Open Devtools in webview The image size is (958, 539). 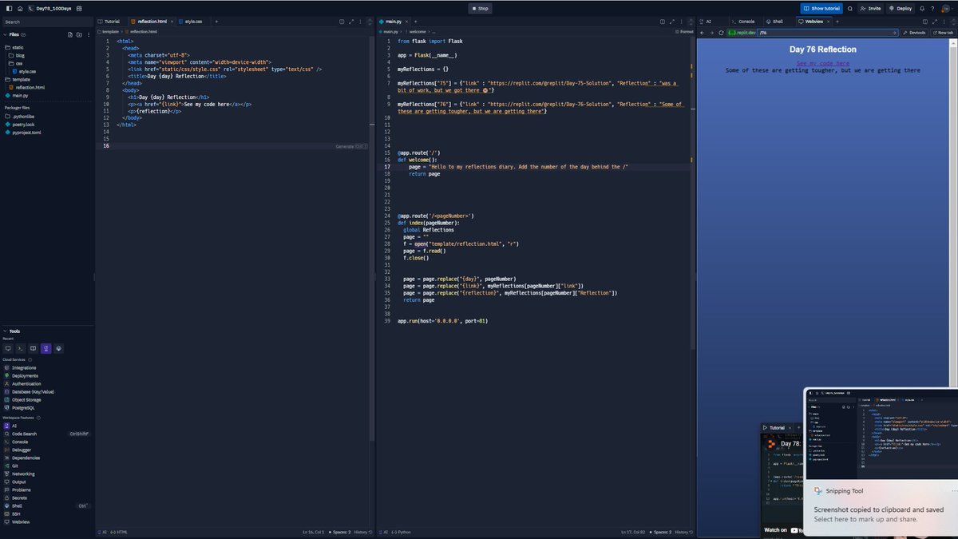coord(915,33)
